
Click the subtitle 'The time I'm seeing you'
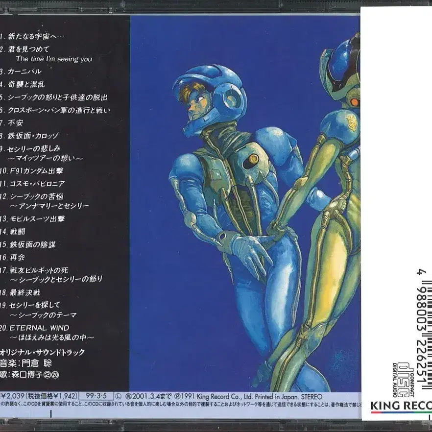54,59
